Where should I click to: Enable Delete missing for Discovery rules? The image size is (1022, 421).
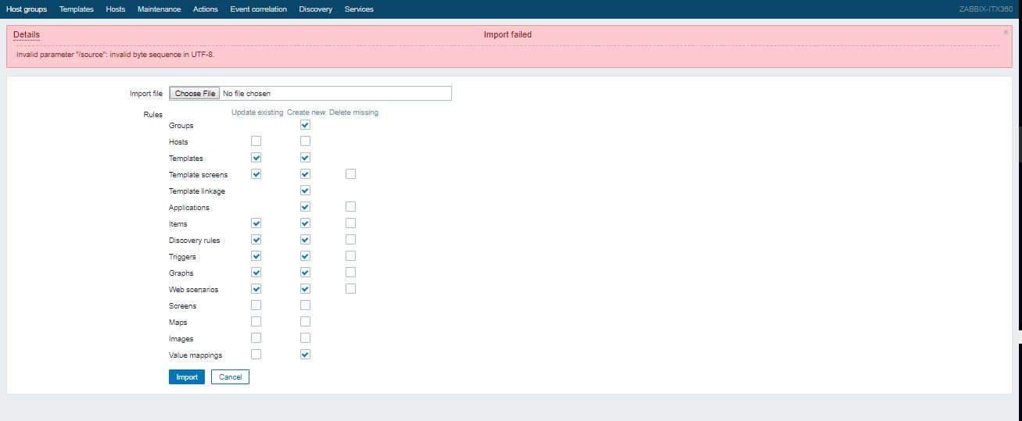(350, 240)
